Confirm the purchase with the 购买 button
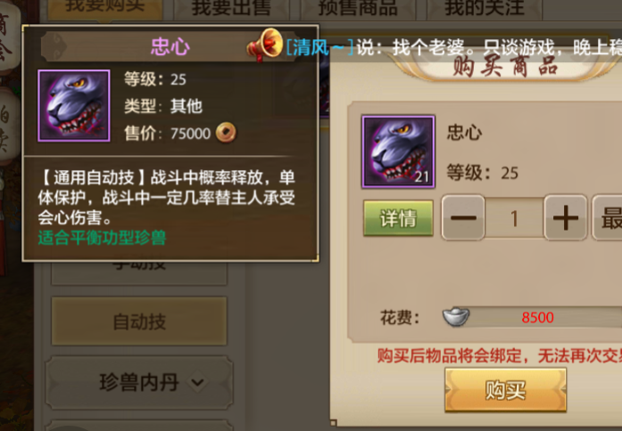 click(x=505, y=390)
